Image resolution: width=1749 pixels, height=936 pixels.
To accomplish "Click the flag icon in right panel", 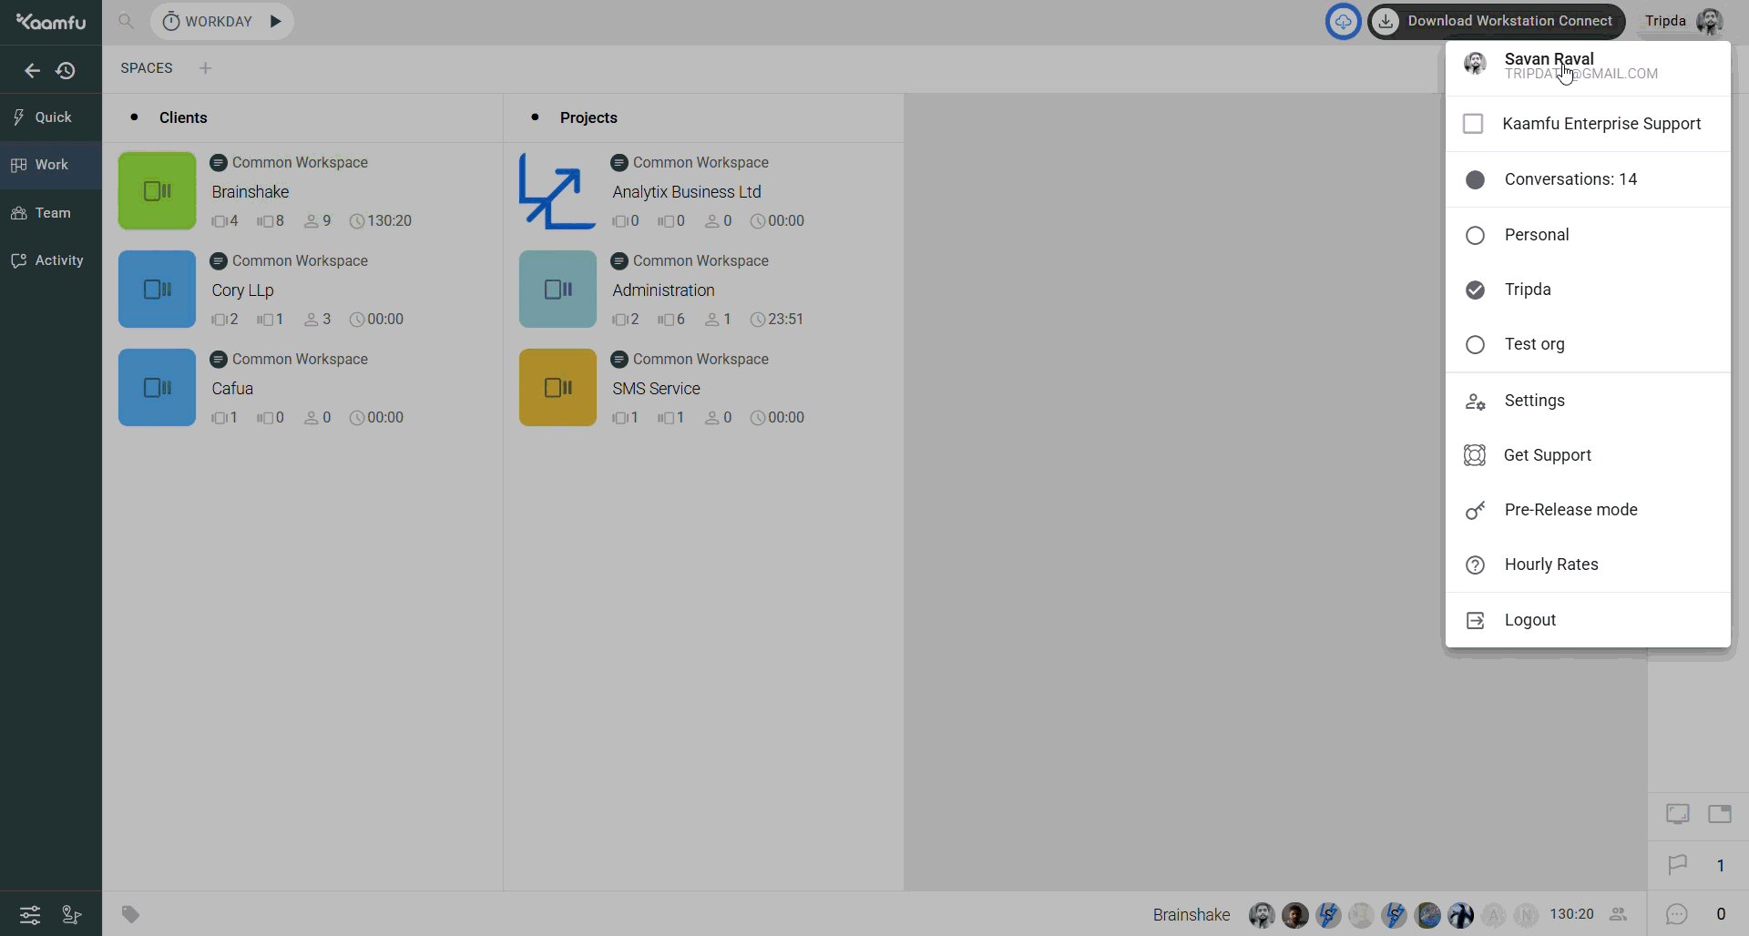I will [1677, 865].
